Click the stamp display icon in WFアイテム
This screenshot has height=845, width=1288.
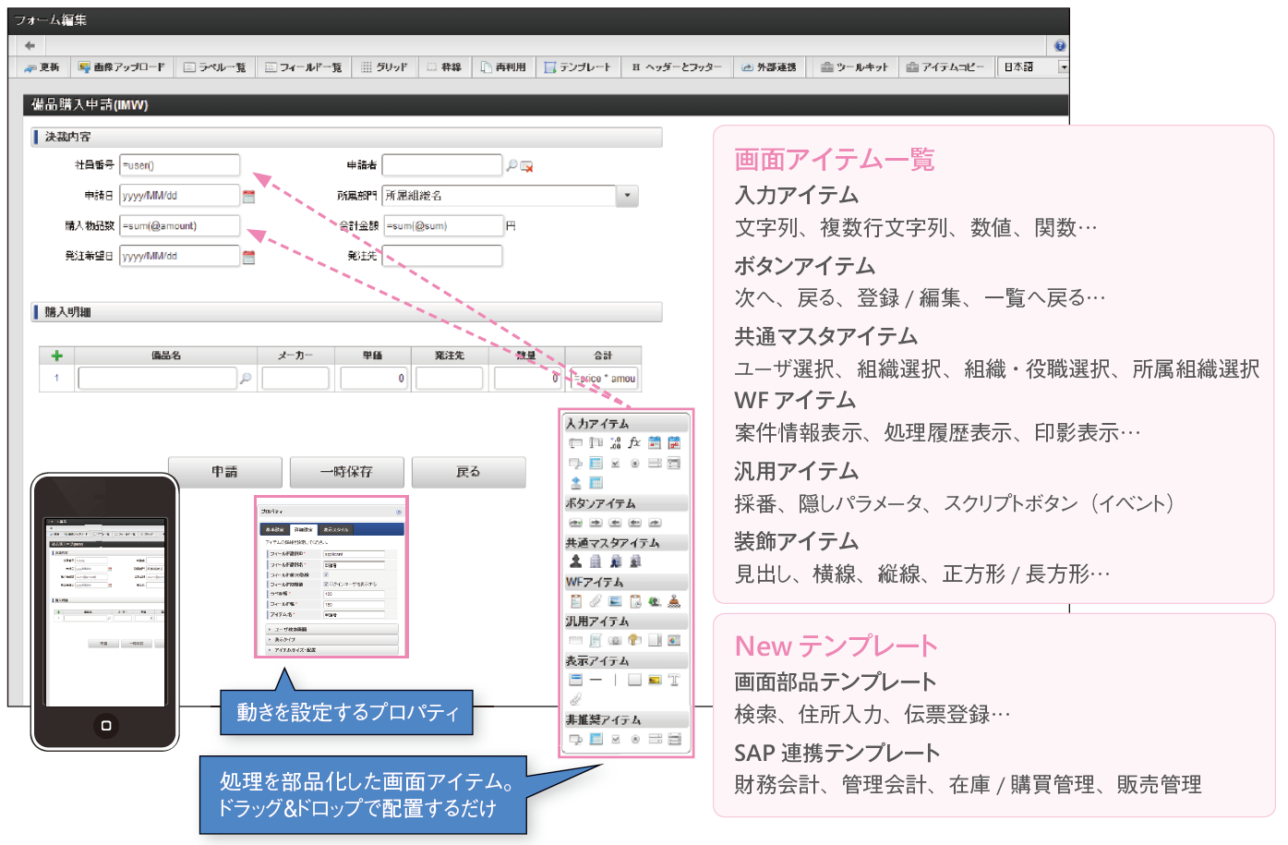(x=674, y=601)
